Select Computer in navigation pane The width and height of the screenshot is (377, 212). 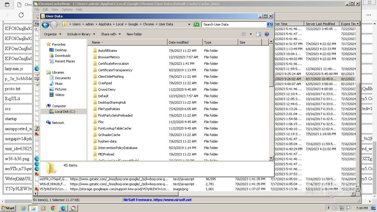[59, 106]
